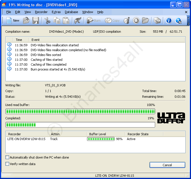The height and width of the screenshot is (179, 191).
Task: Cancel the burn process
Action: point(167,165)
